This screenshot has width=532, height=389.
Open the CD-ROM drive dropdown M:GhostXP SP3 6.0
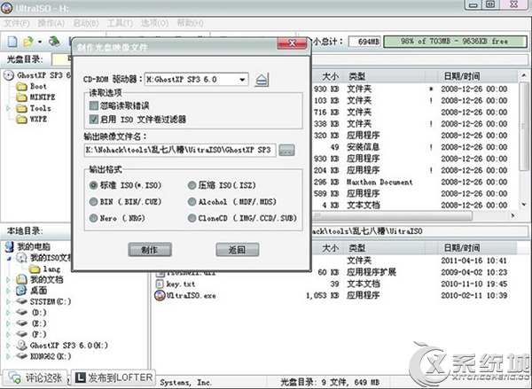(x=197, y=80)
